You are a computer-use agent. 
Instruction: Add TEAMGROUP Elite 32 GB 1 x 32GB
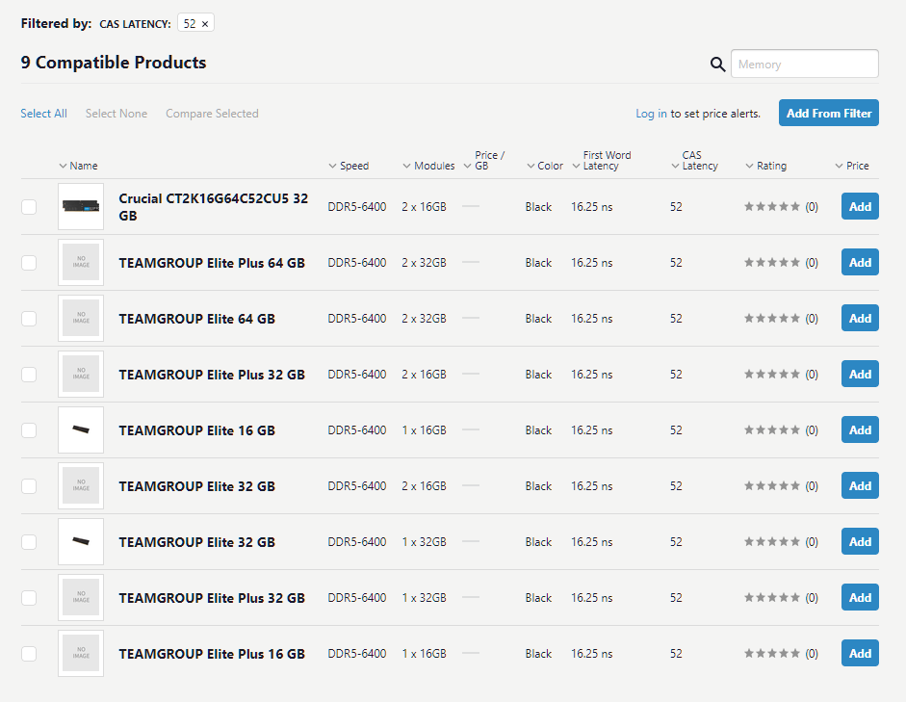(860, 541)
